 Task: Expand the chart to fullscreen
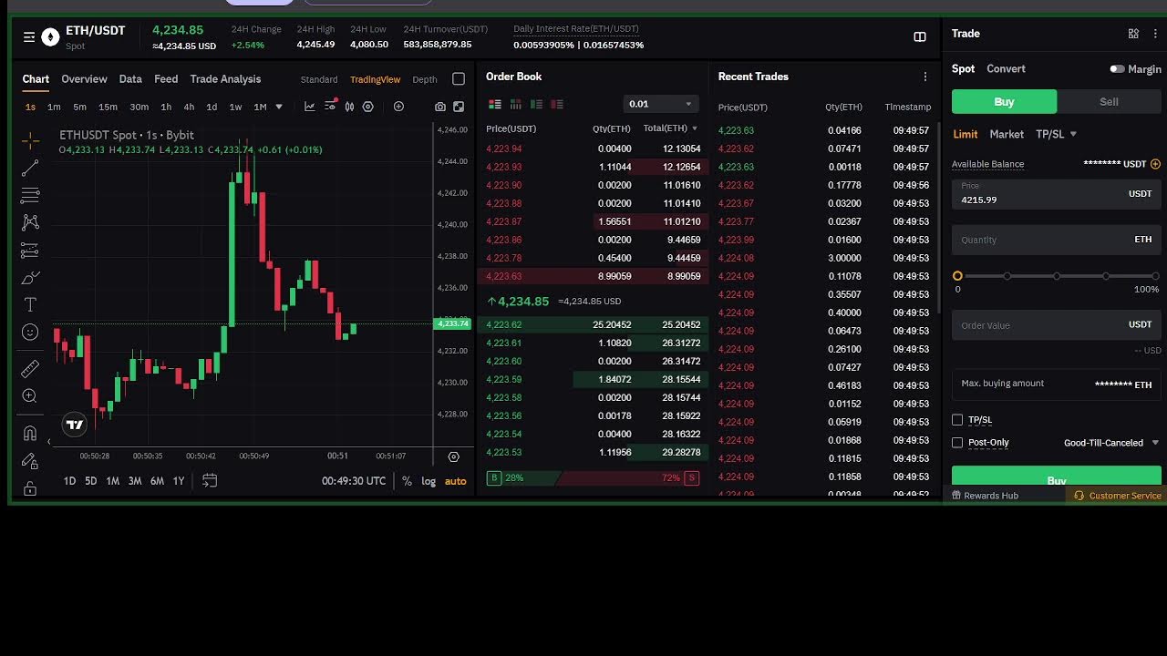pyautogui.click(x=459, y=107)
